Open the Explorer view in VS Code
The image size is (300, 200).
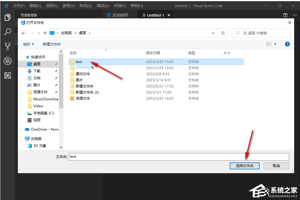point(8,17)
